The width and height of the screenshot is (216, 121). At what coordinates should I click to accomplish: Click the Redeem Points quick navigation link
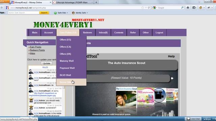tap(37, 50)
